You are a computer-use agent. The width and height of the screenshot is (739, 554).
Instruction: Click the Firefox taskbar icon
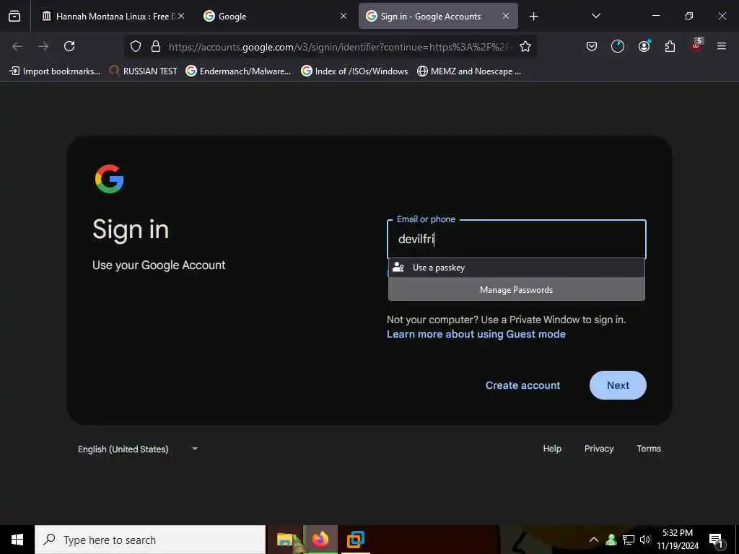click(320, 540)
